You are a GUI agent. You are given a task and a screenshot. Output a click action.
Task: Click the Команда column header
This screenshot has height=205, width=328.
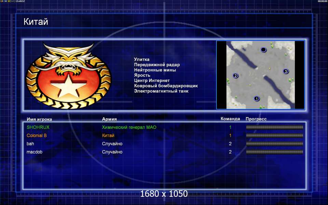click(x=230, y=119)
